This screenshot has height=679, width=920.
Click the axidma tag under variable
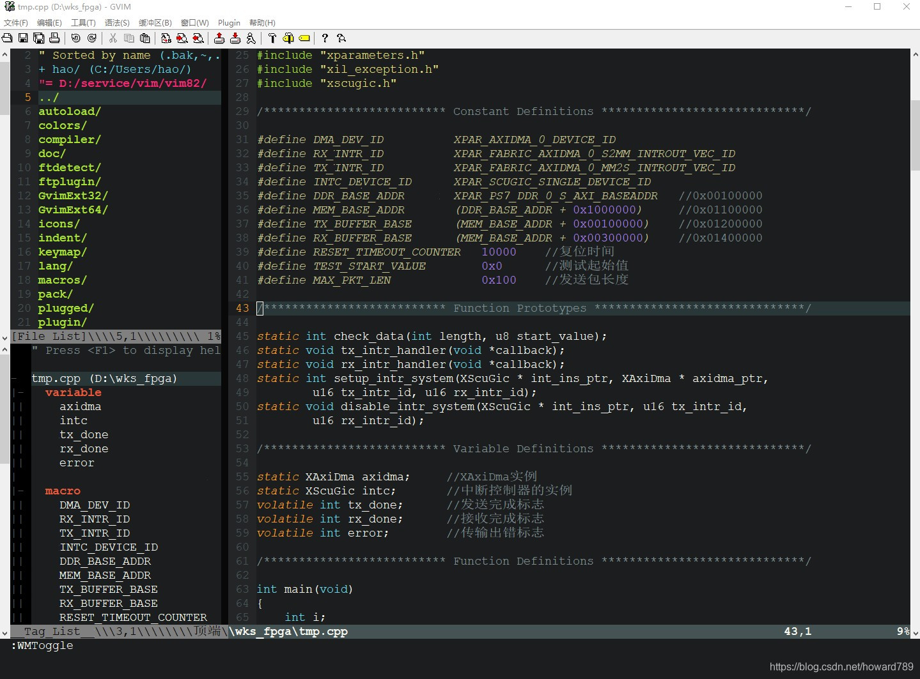80,407
